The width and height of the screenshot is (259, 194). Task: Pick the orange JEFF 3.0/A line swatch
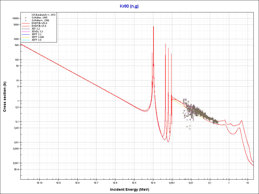pyautogui.click(x=26, y=37)
